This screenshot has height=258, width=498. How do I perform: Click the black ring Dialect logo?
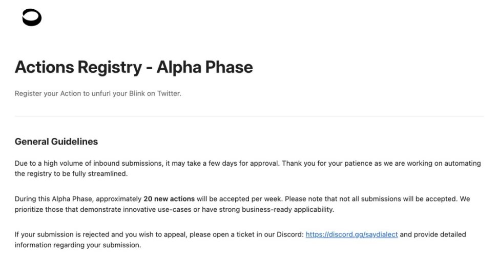point(32,17)
